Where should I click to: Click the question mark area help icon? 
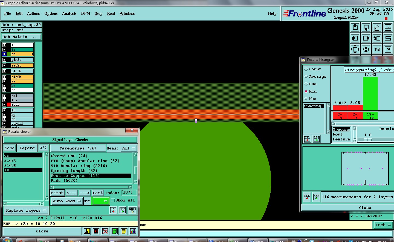tap(388, 49)
